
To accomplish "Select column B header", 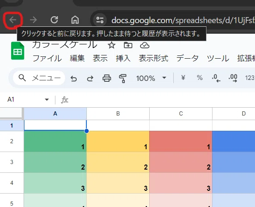I will coord(118,114).
